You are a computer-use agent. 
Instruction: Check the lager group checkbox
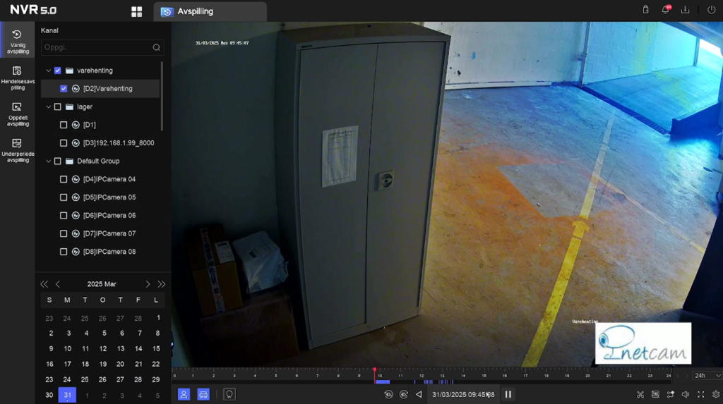coord(58,107)
